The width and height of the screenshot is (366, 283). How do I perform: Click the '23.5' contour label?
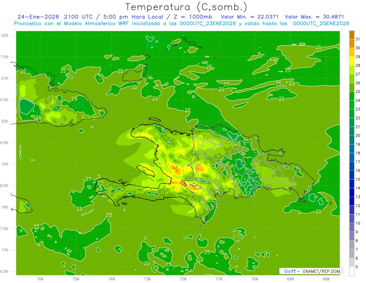250,193
